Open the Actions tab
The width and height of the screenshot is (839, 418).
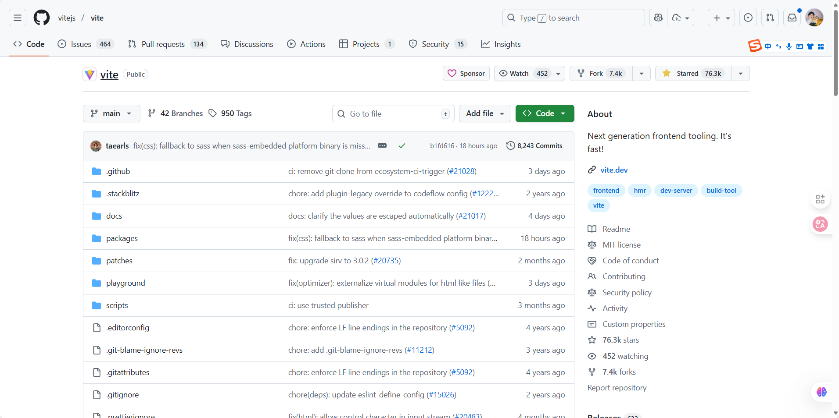point(306,44)
